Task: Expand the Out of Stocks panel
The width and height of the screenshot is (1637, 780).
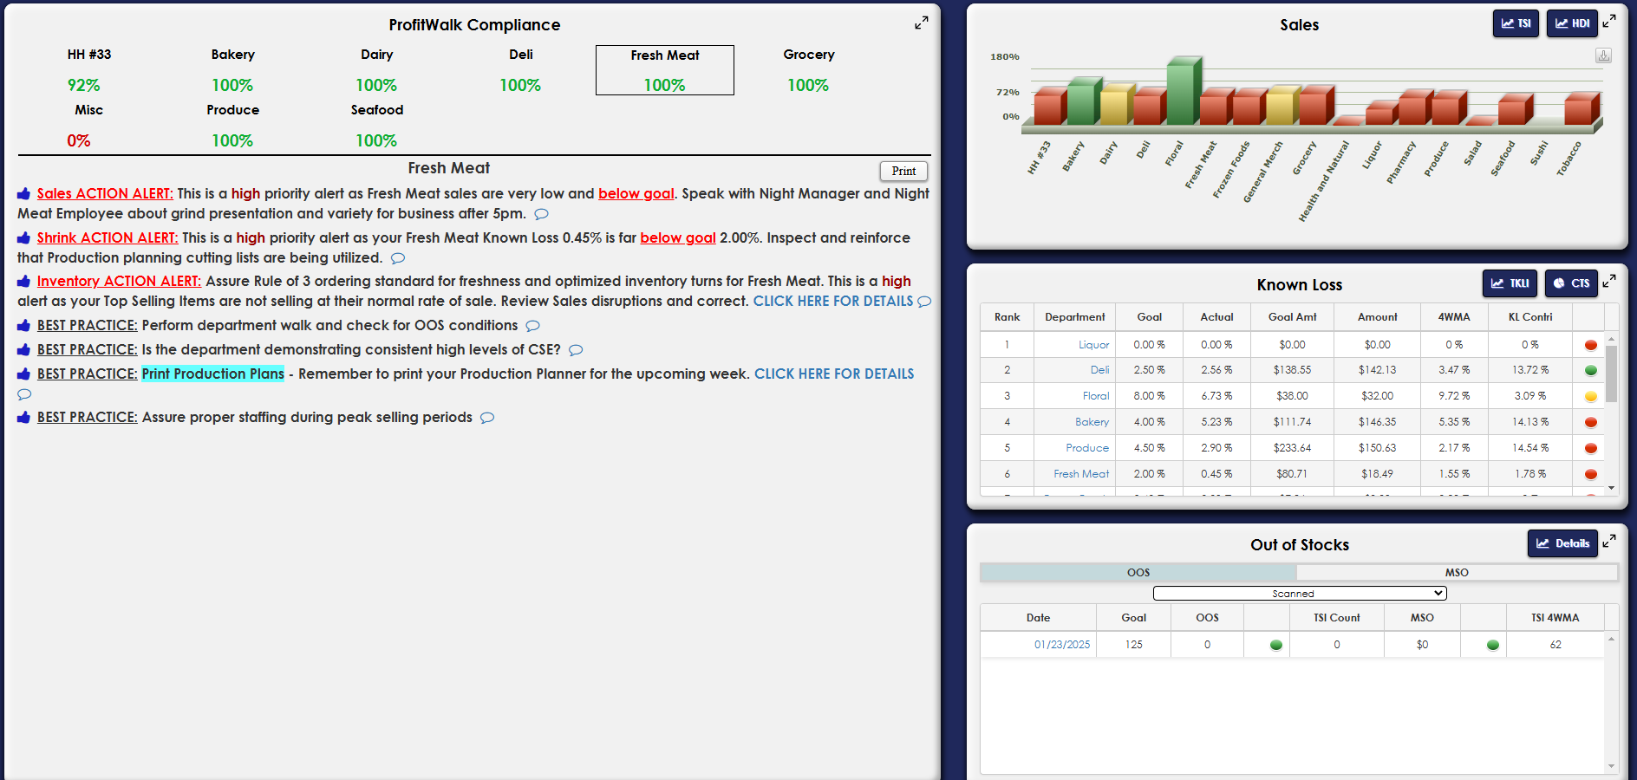Action: [x=1609, y=541]
